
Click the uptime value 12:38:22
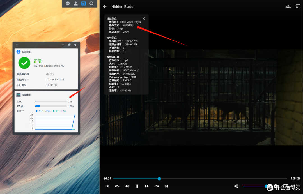coord(52,85)
